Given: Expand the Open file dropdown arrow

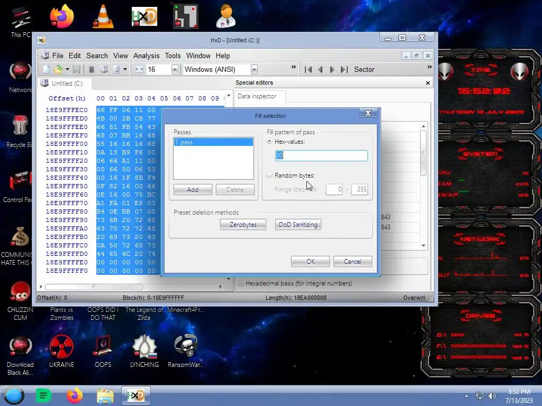Looking at the screenshot, I should coord(67,69).
